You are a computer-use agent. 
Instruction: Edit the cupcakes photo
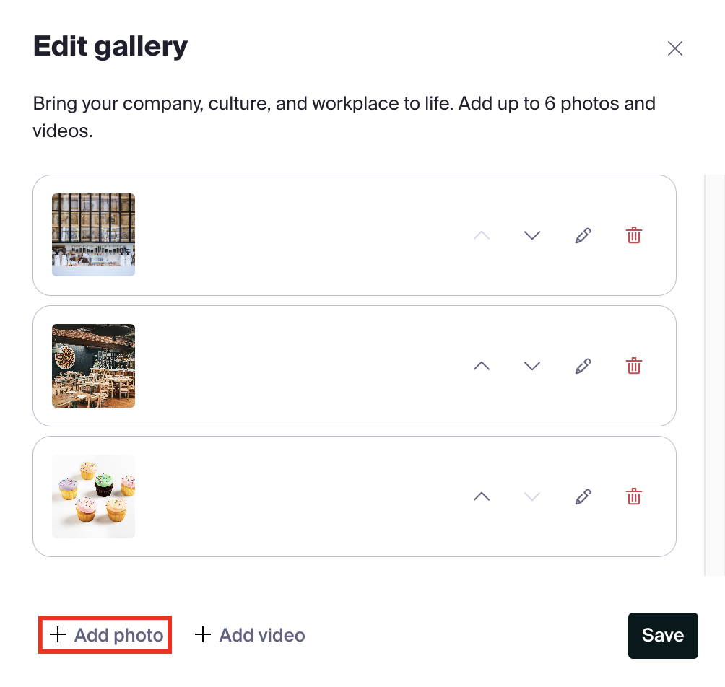click(x=583, y=496)
